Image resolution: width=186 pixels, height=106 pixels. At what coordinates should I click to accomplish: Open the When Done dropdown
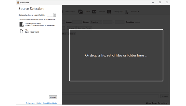[x=163, y=103]
